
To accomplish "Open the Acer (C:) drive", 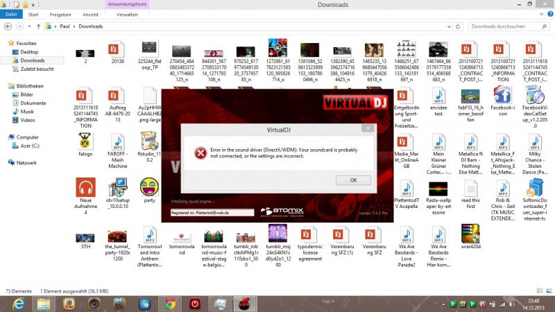I will click(x=30, y=146).
